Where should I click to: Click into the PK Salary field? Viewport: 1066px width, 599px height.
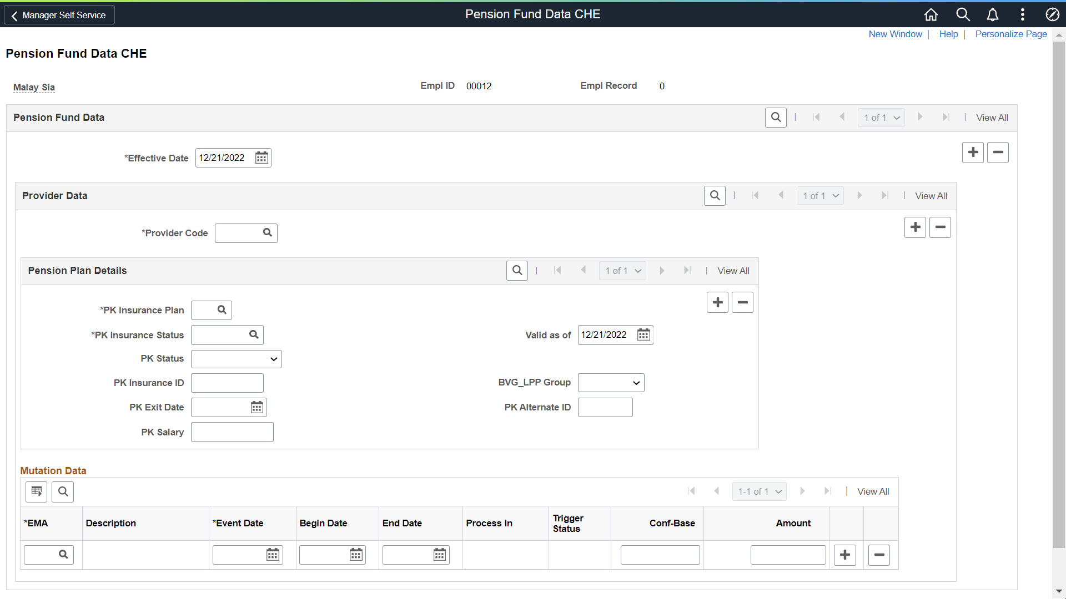coord(232,432)
